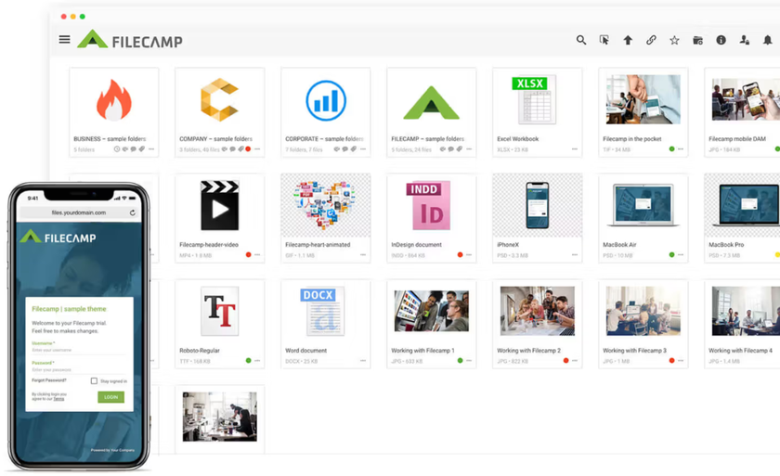Open the MacBook Pro thumbnail
The height and width of the screenshot is (476, 780).
click(x=746, y=205)
